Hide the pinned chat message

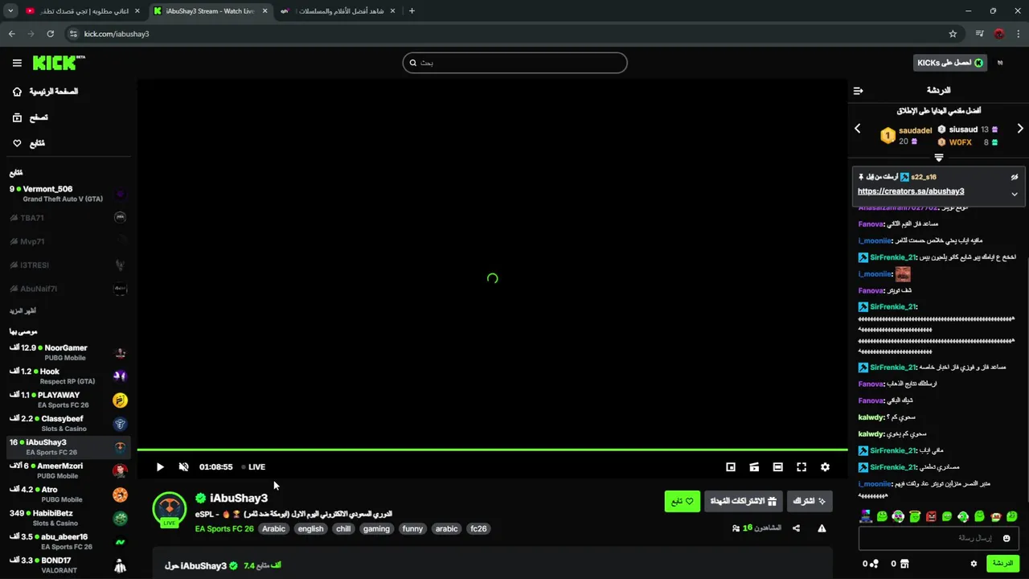coord(1015,177)
